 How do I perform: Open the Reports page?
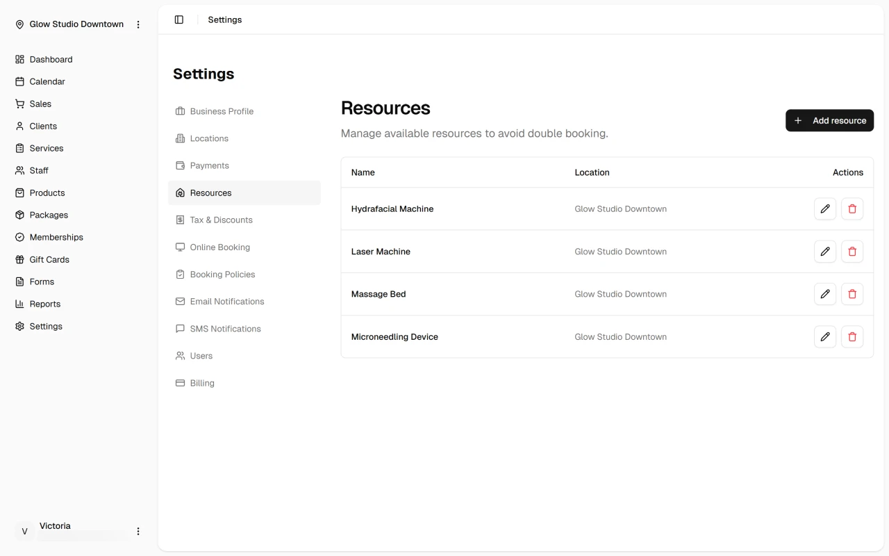click(78, 304)
